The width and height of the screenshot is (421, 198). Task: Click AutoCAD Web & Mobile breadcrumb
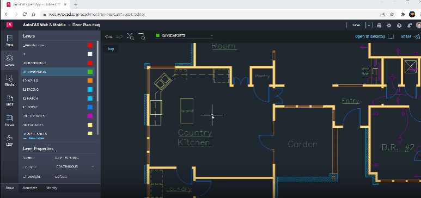point(44,25)
